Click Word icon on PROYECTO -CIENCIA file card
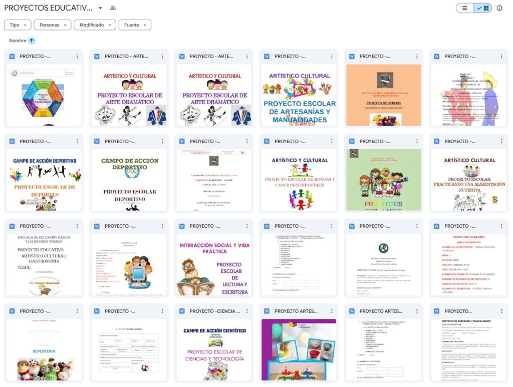513x387 pixels. 182,311
